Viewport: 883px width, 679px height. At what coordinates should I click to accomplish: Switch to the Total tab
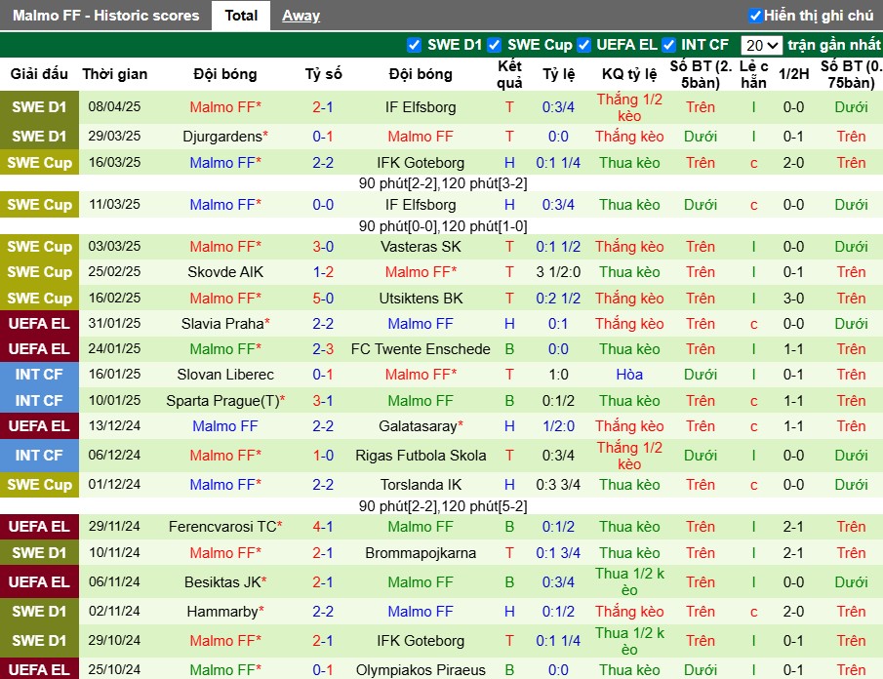coord(241,16)
